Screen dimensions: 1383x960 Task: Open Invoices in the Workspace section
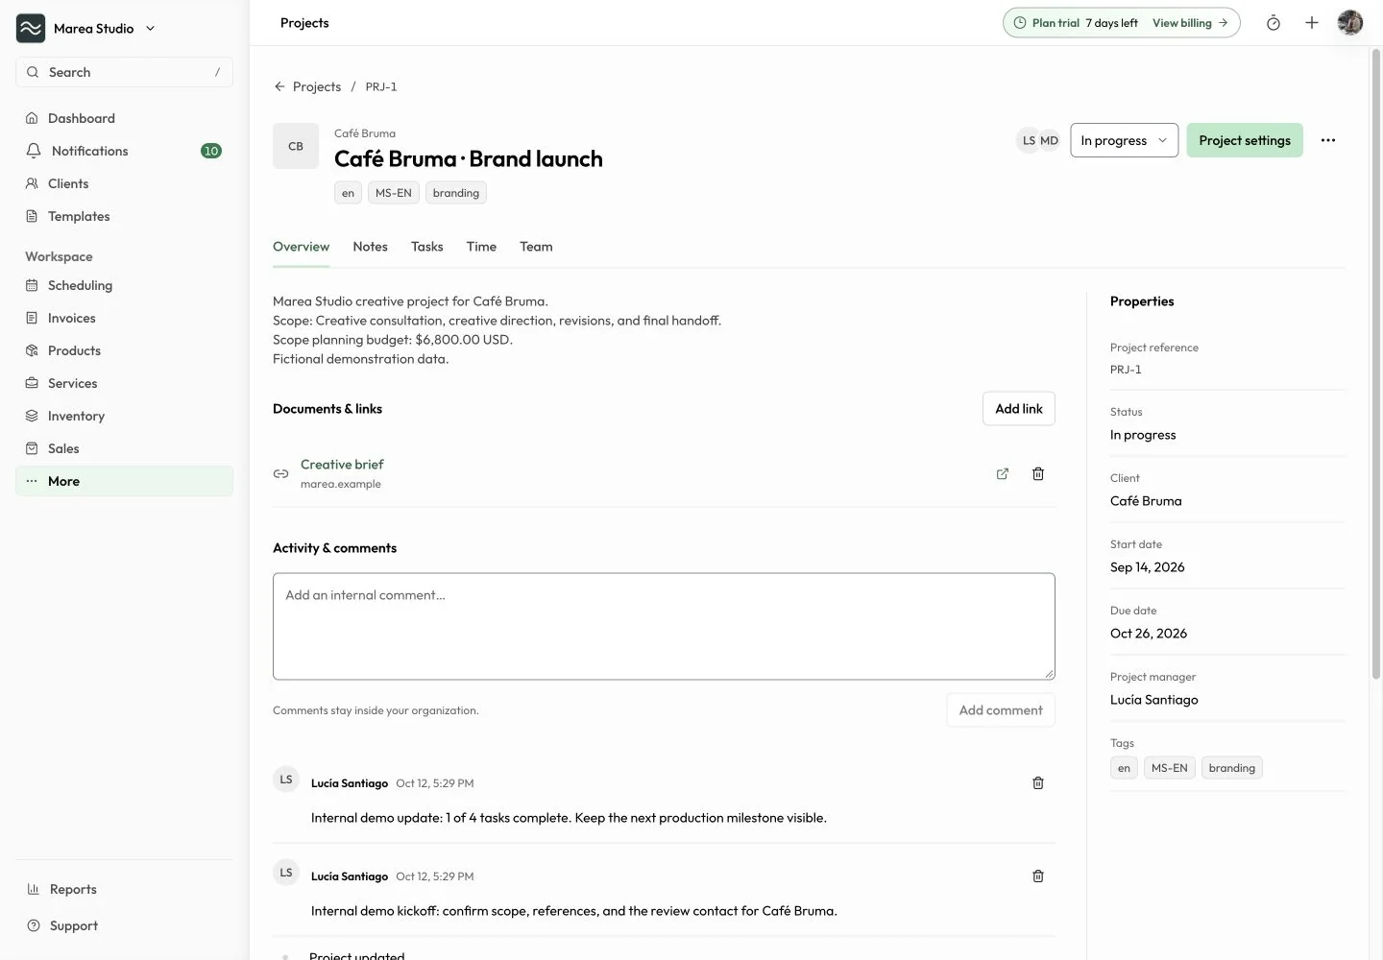(x=124, y=318)
